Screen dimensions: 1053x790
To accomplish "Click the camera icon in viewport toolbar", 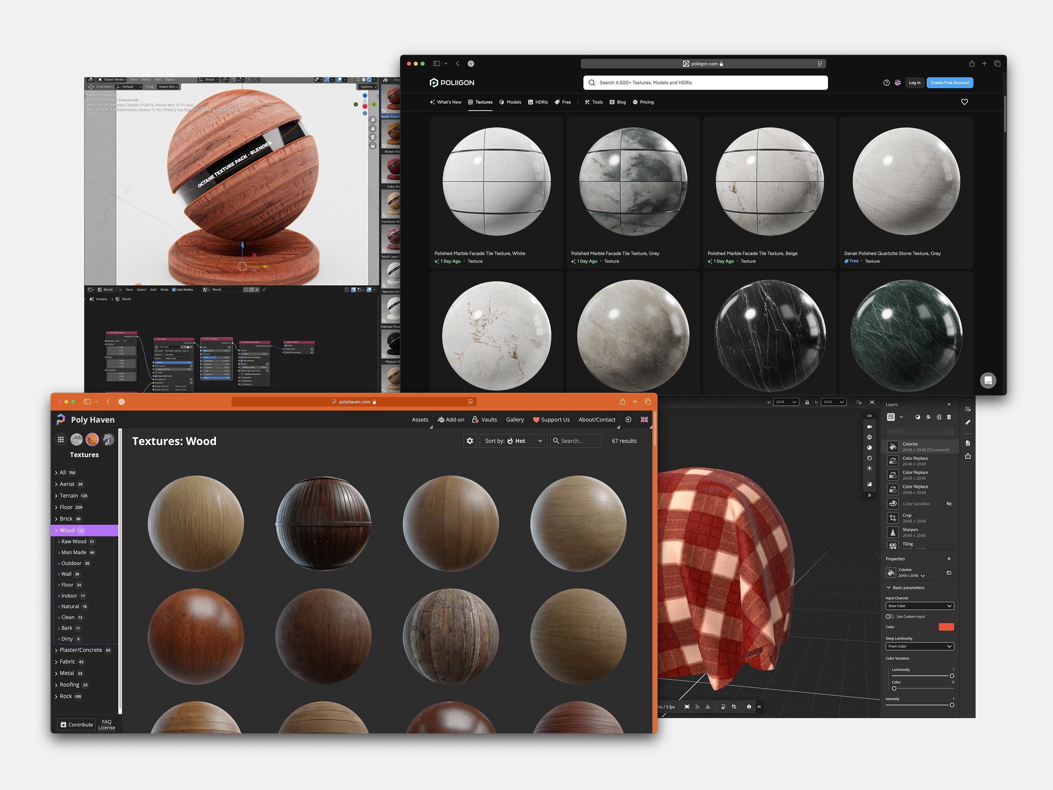I will pyautogui.click(x=869, y=427).
